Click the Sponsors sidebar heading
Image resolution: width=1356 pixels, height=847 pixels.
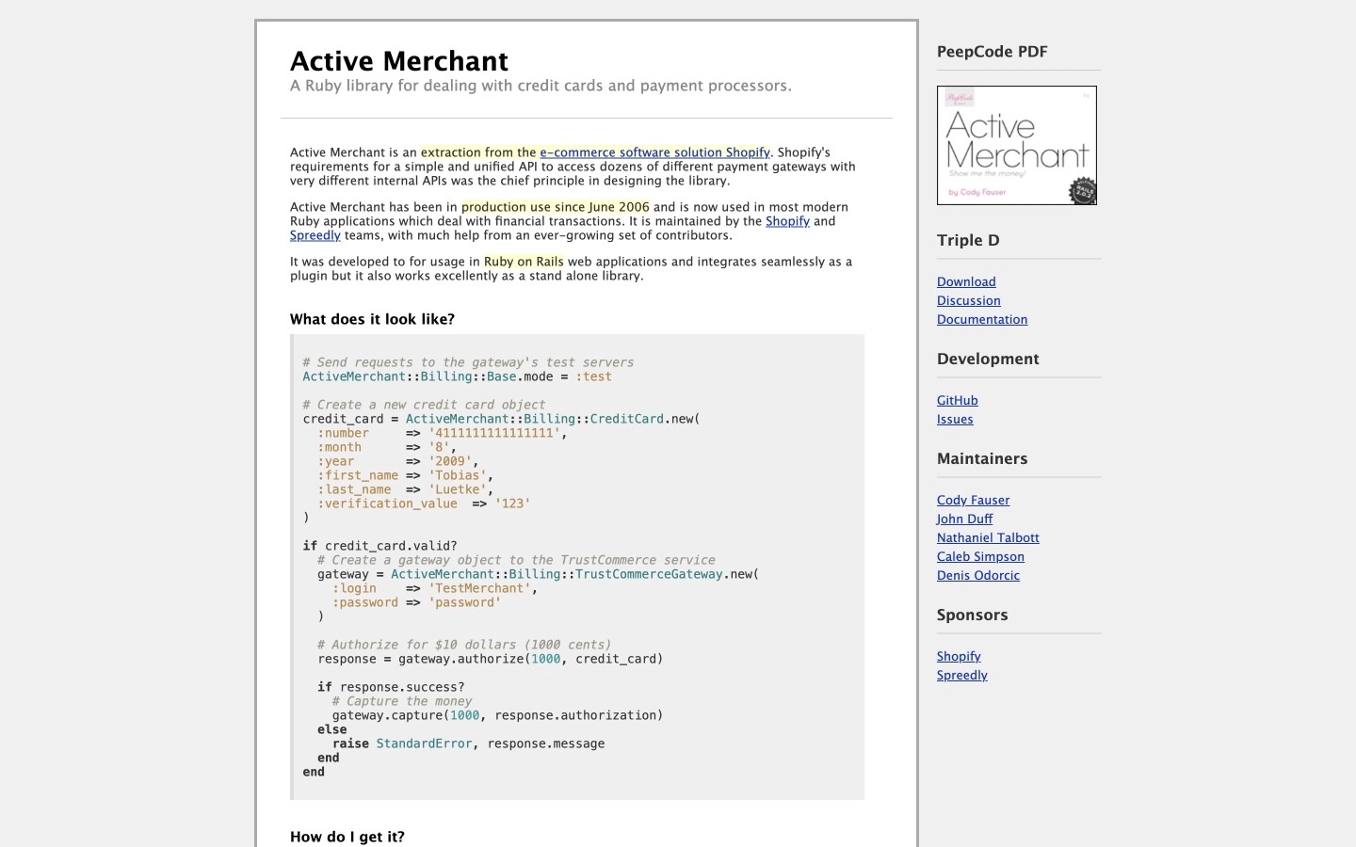click(972, 615)
